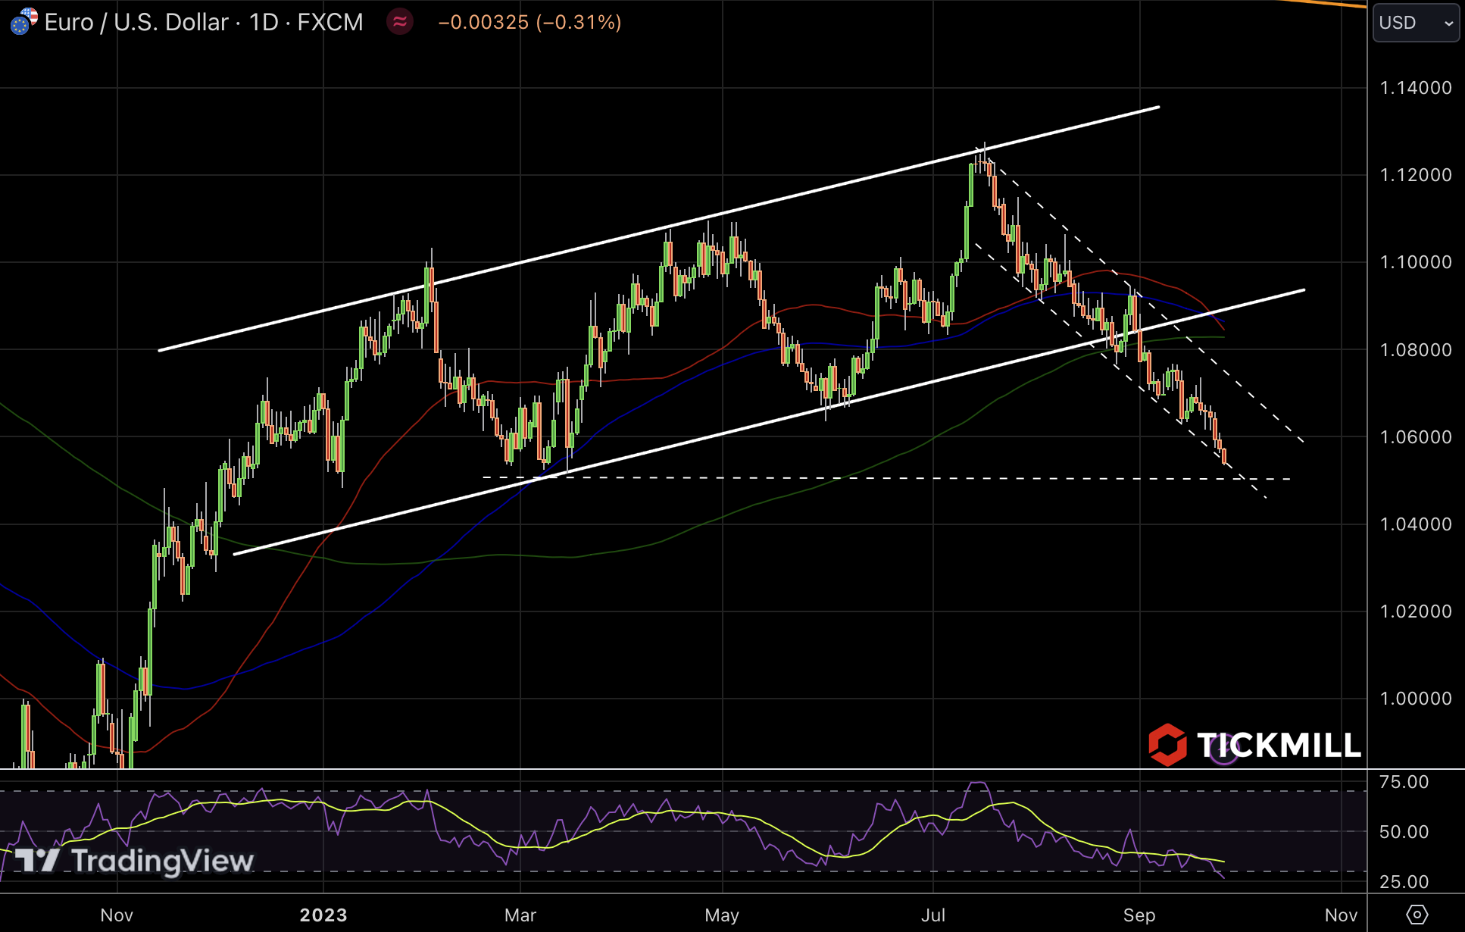This screenshot has width=1465, height=932.
Task: Click the TICKMILL brand text
Action: 1279,746
